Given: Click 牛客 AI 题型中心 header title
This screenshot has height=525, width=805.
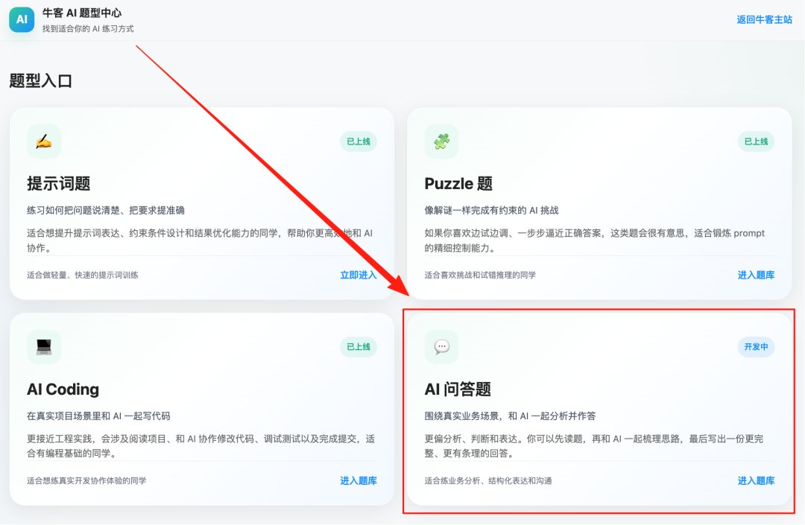Looking at the screenshot, I should [82, 13].
